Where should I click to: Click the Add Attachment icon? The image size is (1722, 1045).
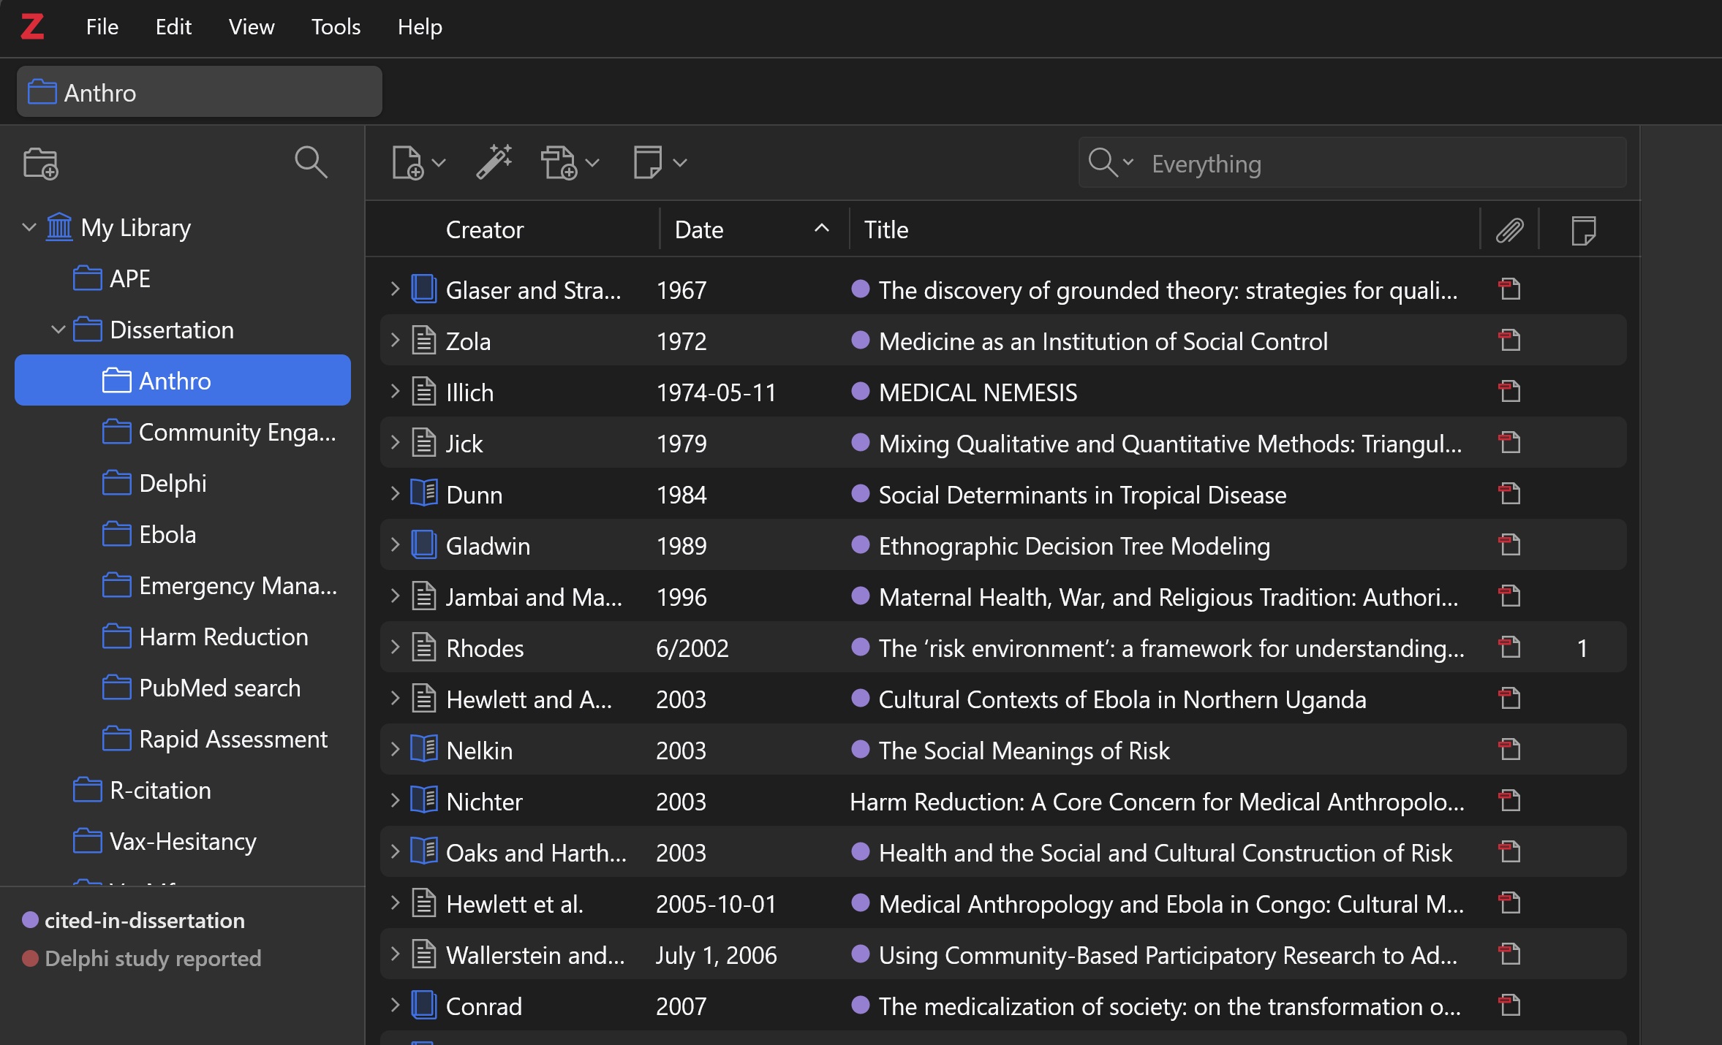559,162
